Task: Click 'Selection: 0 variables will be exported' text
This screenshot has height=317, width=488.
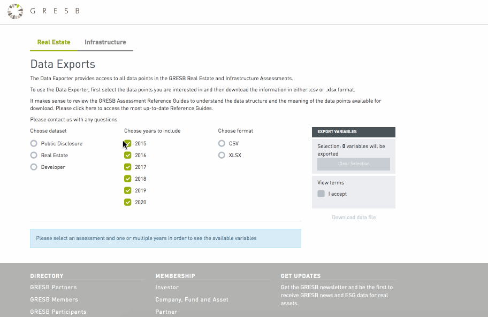Action: tap(351, 150)
